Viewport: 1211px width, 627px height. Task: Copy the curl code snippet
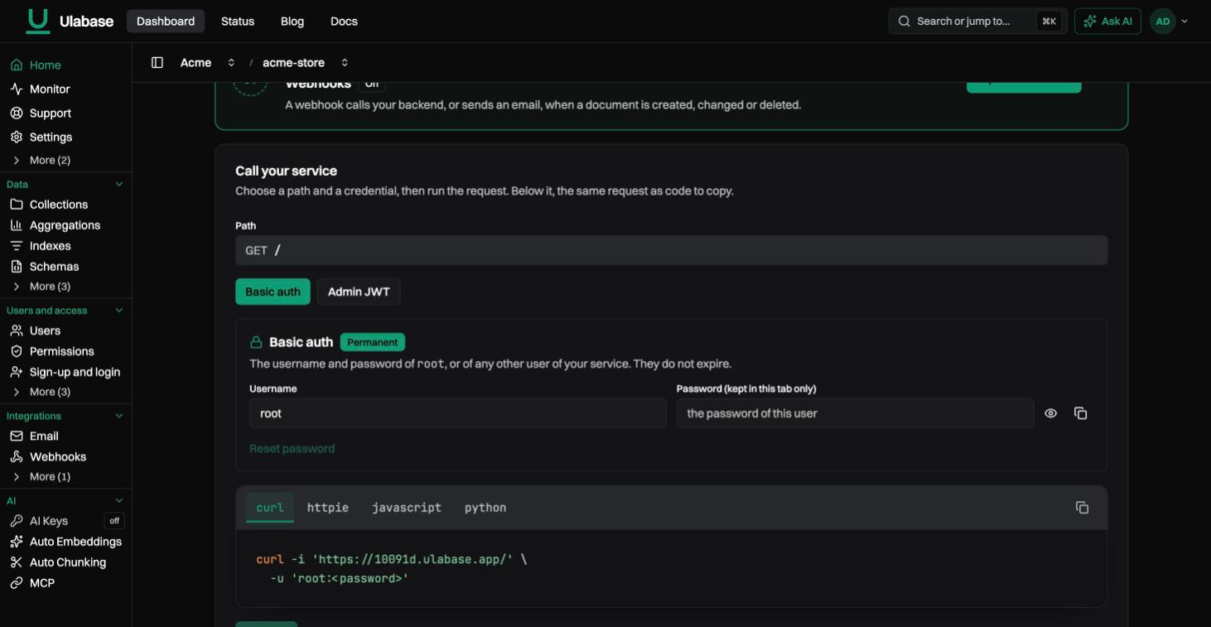1082,508
